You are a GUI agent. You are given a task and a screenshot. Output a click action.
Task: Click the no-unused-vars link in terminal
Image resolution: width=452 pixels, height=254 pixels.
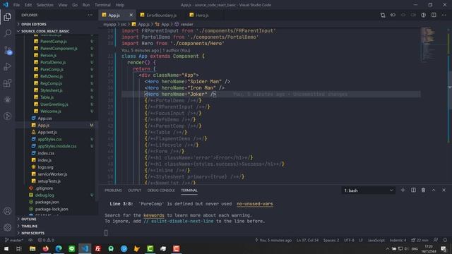pos(255,204)
